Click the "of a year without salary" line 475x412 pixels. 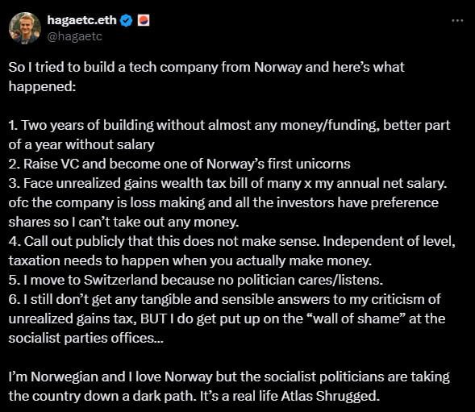coord(81,145)
